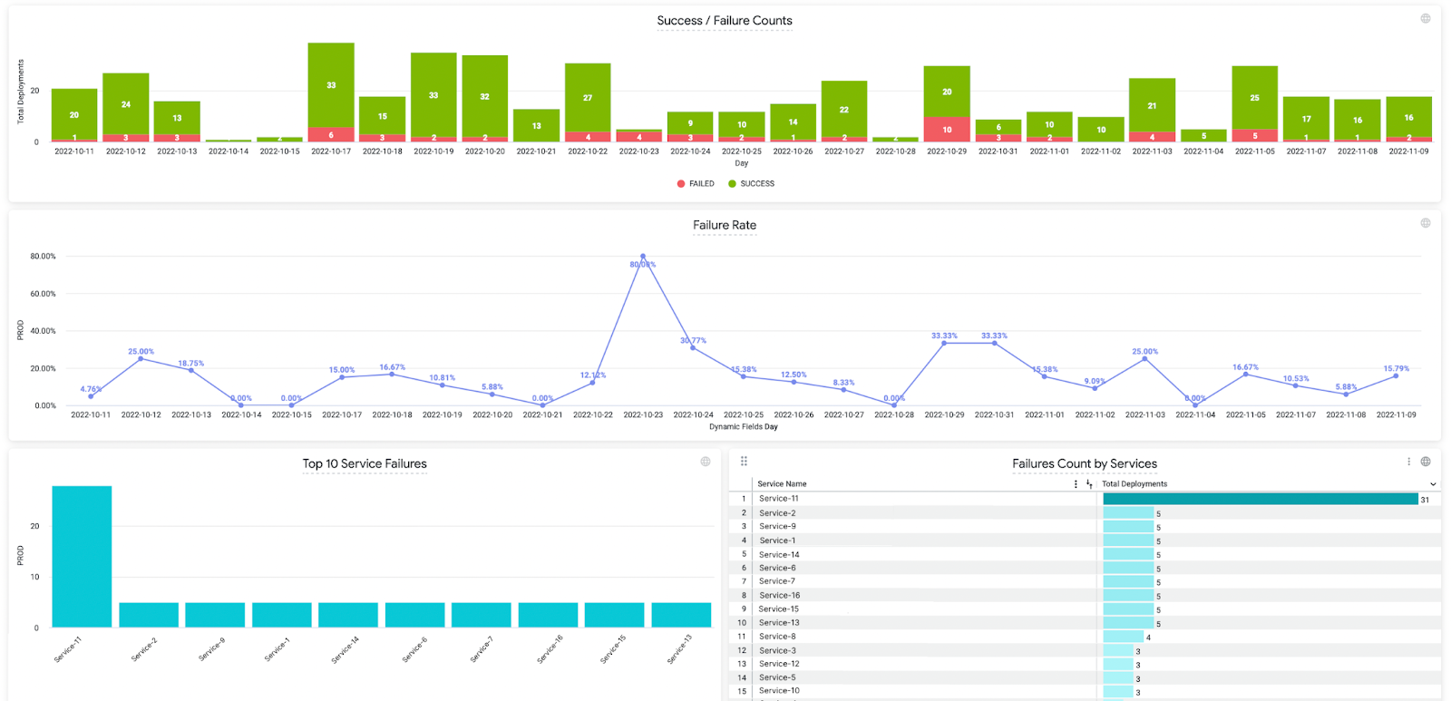This screenshot has height=701, width=1451.
Task: Open tile actions menu for Failures Count by Services
Action: tap(1408, 462)
